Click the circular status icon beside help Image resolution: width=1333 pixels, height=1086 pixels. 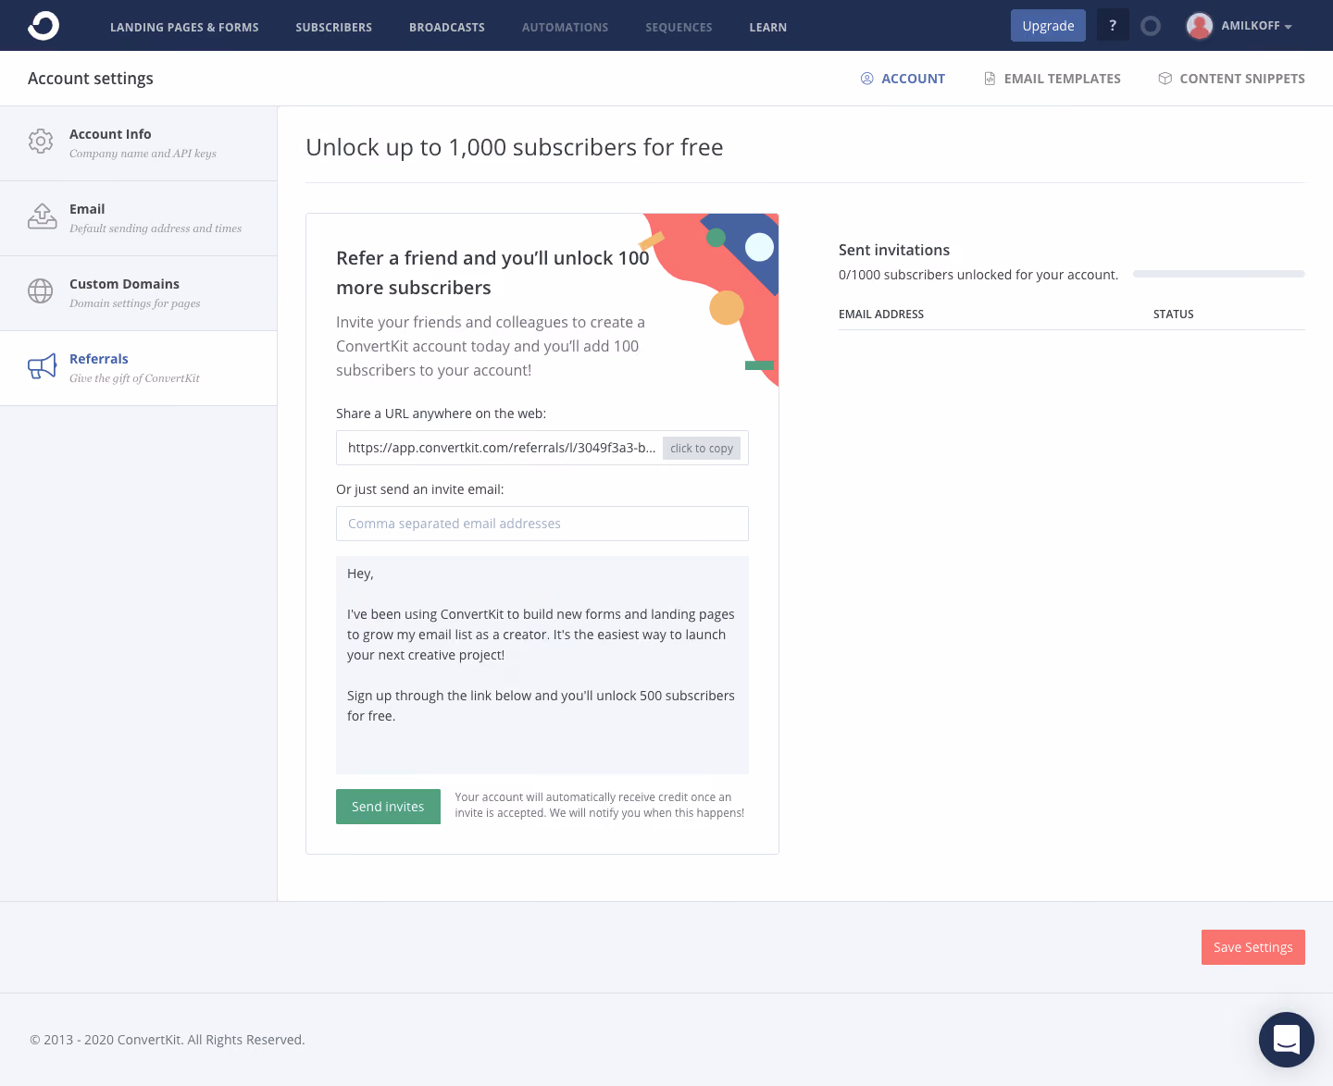point(1151,26)
